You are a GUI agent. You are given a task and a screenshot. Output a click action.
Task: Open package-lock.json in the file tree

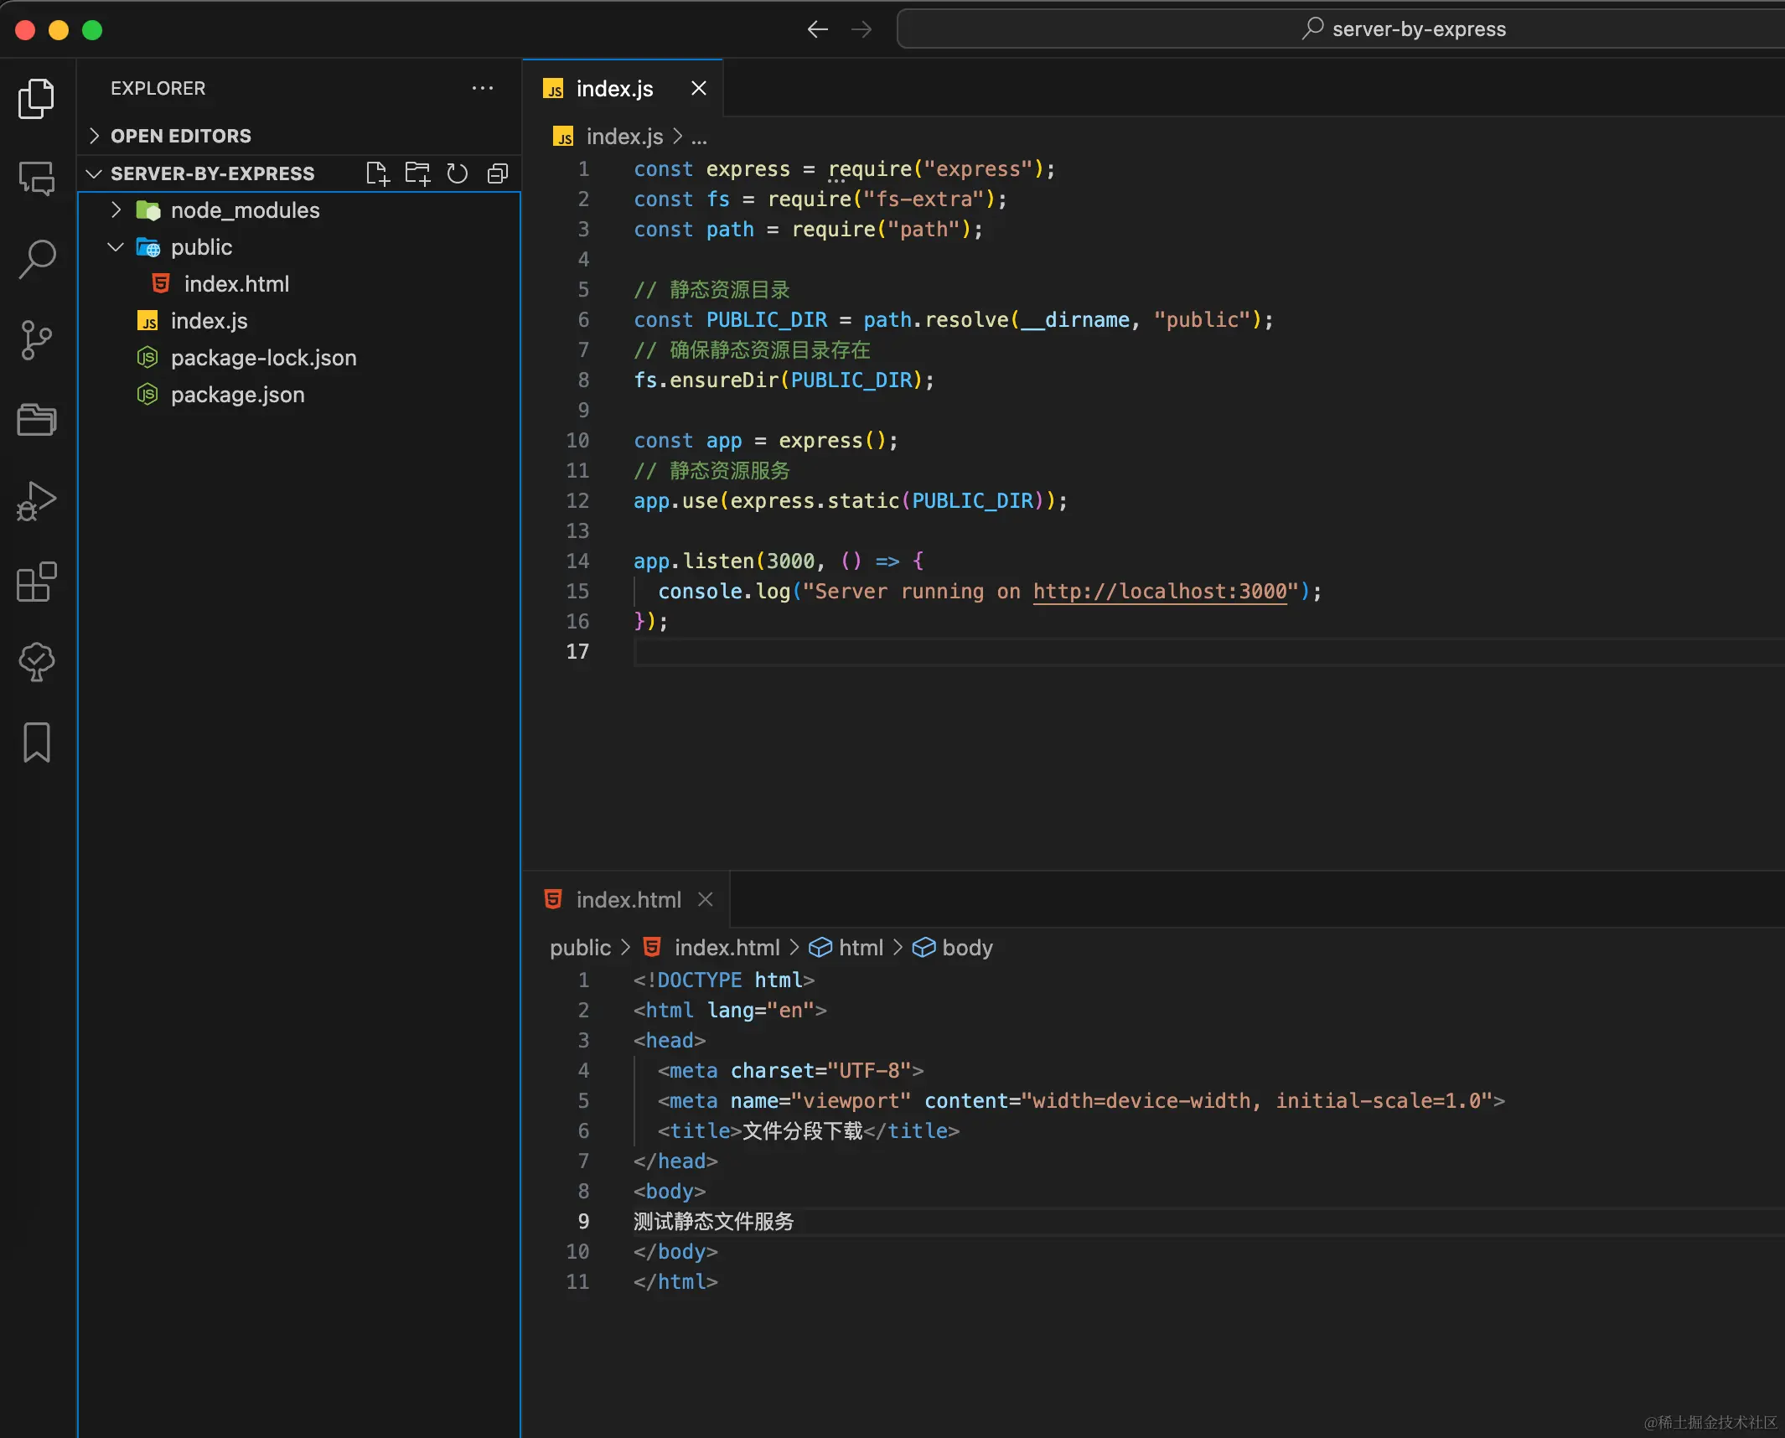tap(298, 358)
